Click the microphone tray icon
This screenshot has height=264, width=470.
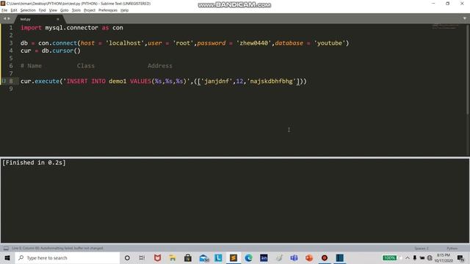pos(415,257)
